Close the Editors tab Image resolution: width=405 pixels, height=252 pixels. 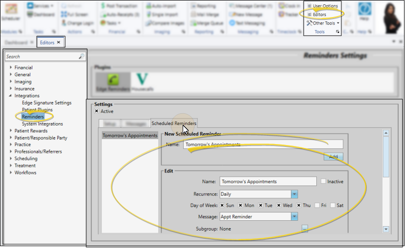59,42
